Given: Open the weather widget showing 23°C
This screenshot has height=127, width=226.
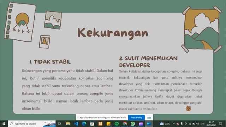Looking at the screenshot, I should tap(165, 124).
